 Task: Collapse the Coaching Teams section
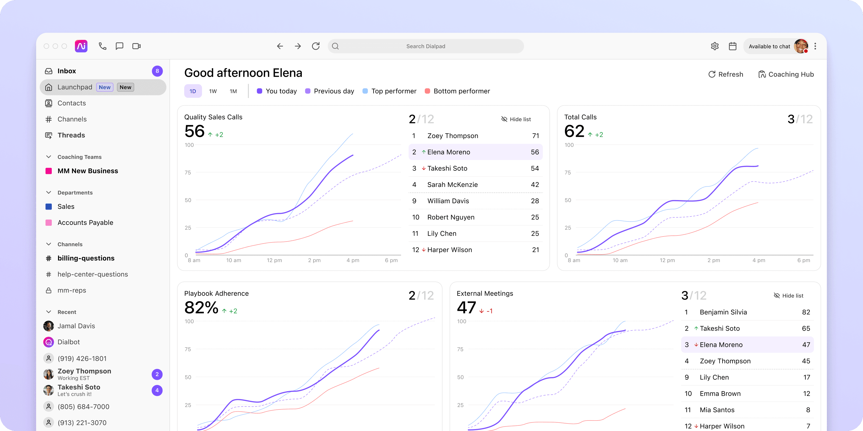coord(49,157)
